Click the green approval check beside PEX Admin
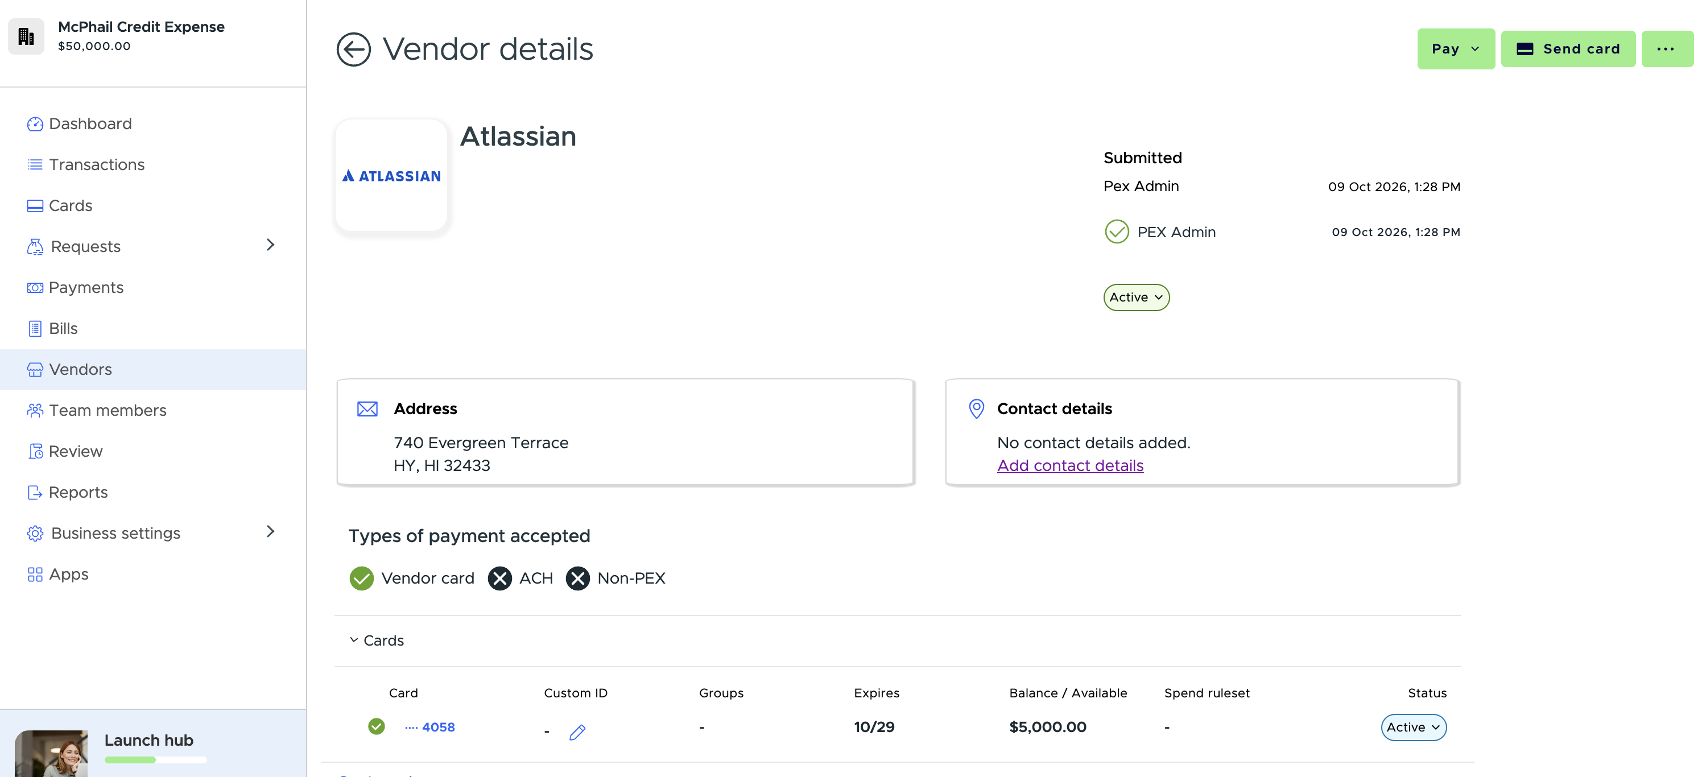 1117,232
